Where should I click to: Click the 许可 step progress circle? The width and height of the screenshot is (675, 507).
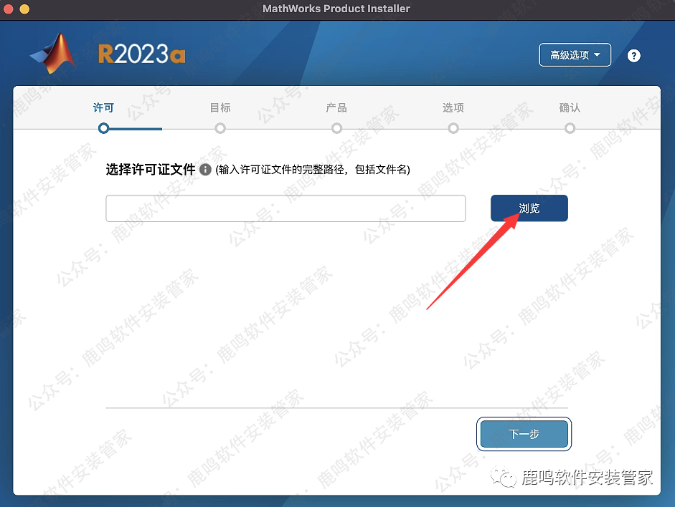pyautogui.click(x=103, y=128)
